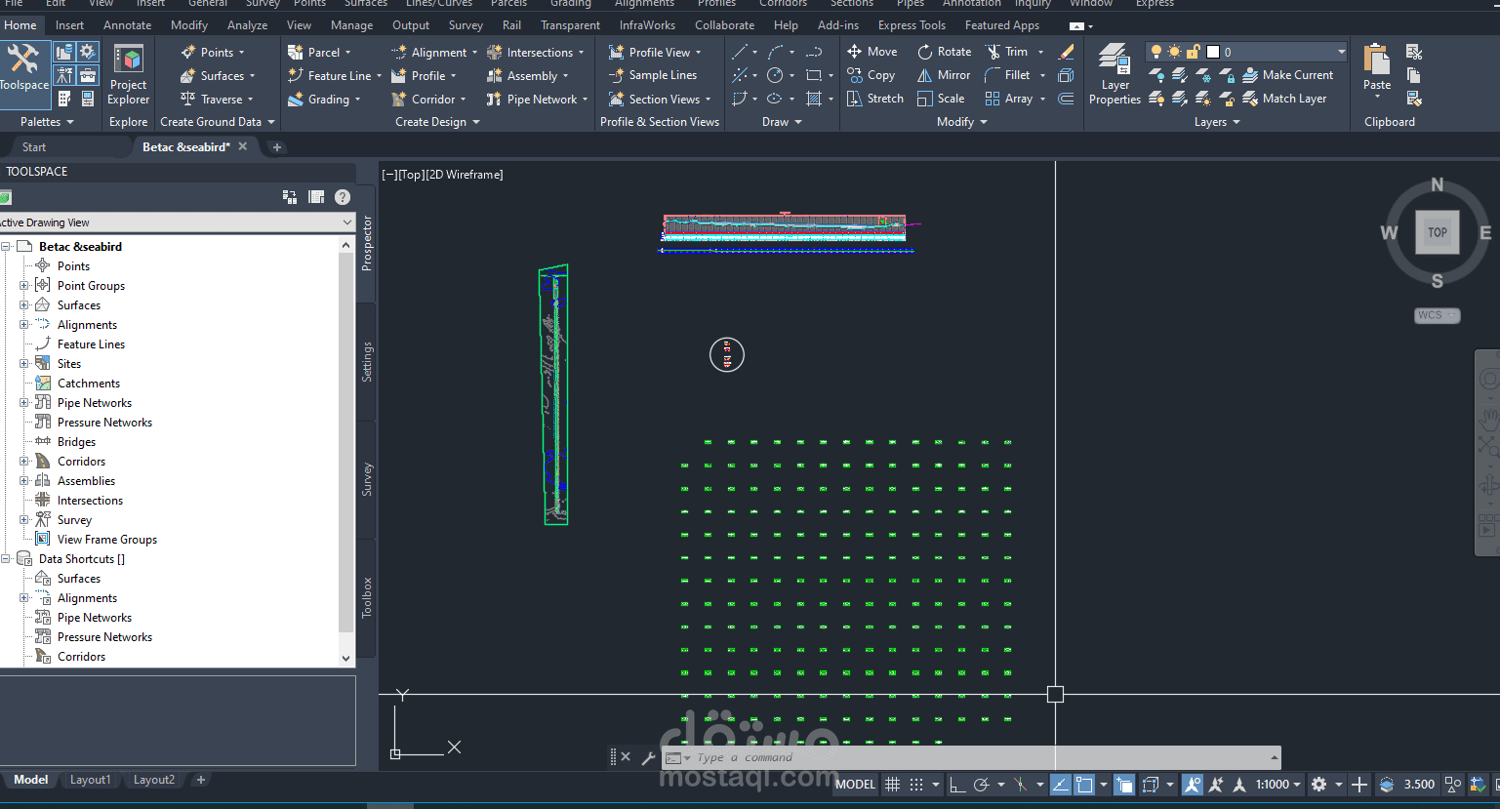
Task: Click the Rotate tool in Modify panel
Action: coord(945,52)
